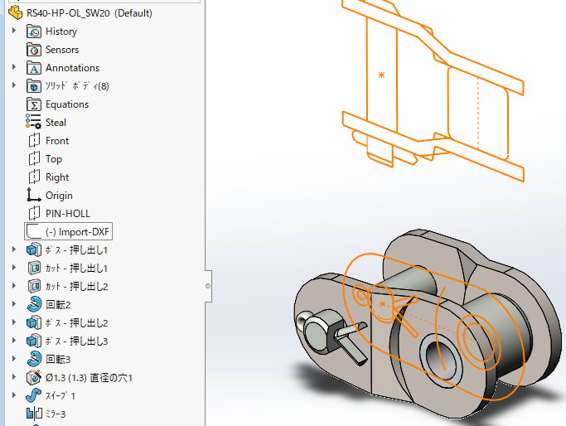Select the Sensors folder icon
The image size is (566, 426).
click(34, 50)
